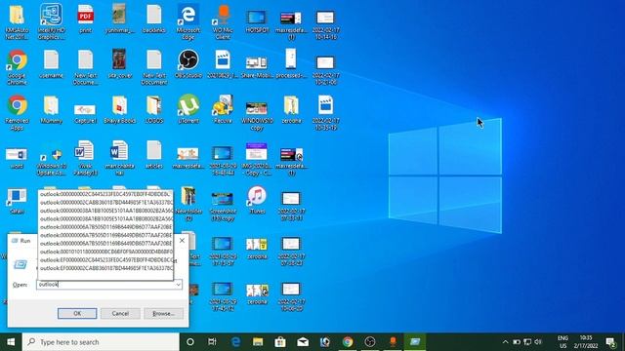Screen dimensions: 625x351
Task: Open the Intel HD Graphics shortcut
Action: coord(51,21)
